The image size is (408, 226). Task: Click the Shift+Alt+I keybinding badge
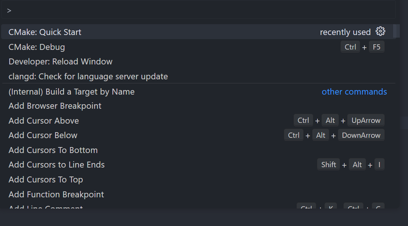pyautogui.click(x=352, y=164)
